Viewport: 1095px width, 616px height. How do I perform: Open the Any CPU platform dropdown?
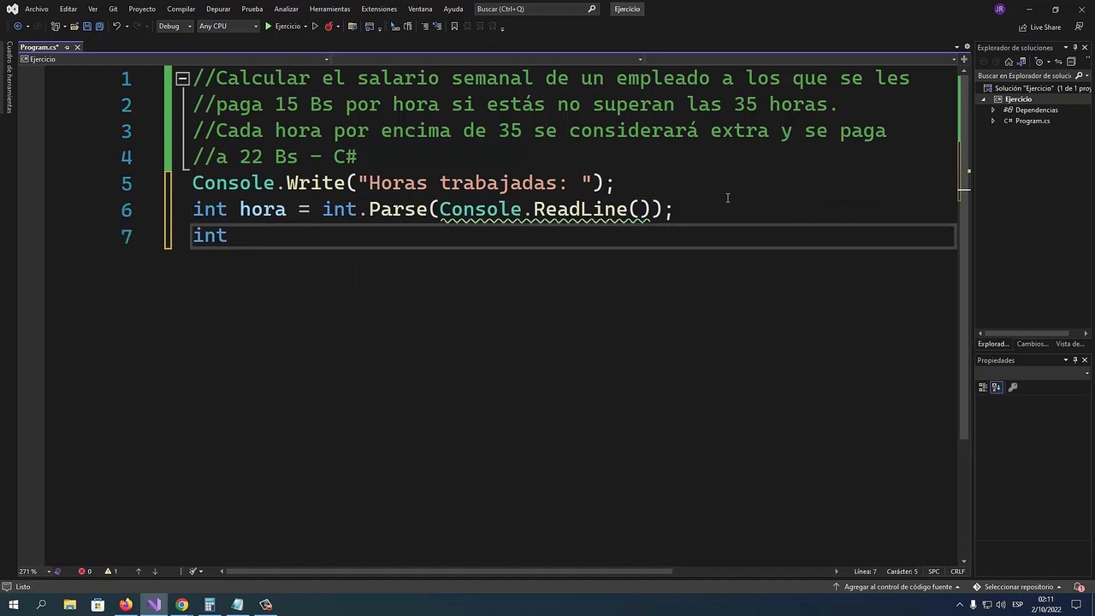point(228,27)
